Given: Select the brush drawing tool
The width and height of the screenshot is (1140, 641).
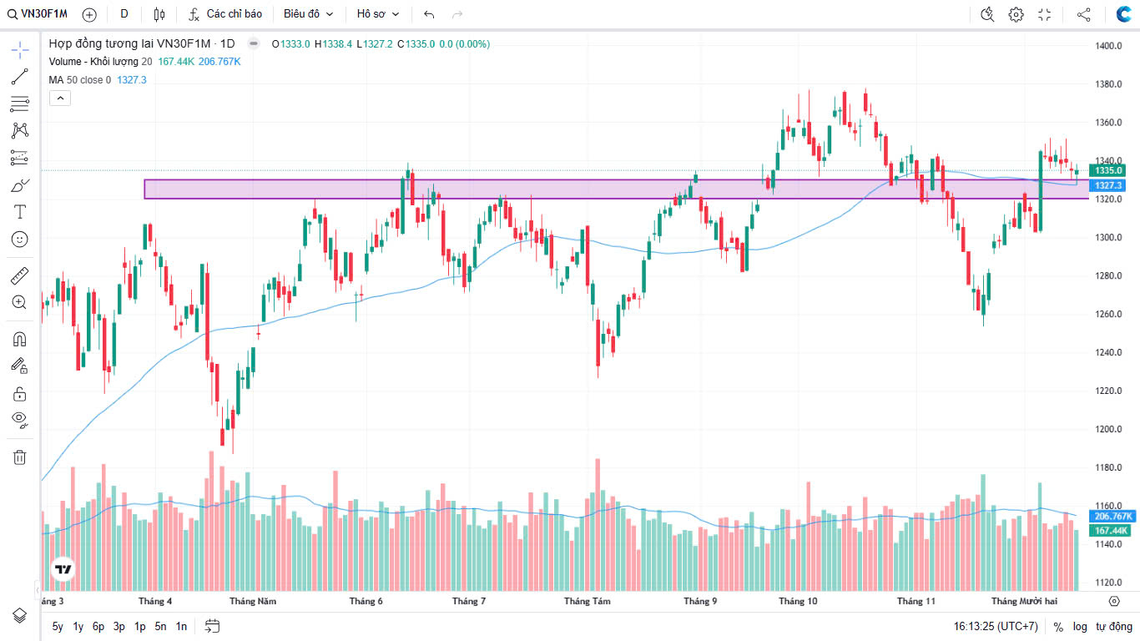Looking at the screenshot, I should click(x=20, y=184).
